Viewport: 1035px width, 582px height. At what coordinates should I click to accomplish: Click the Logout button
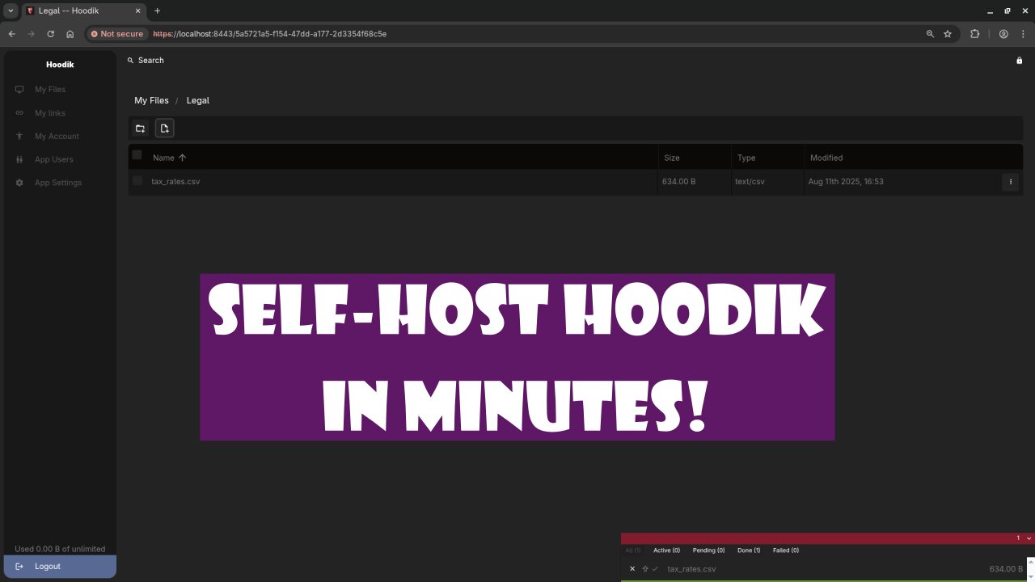[60, 567]
